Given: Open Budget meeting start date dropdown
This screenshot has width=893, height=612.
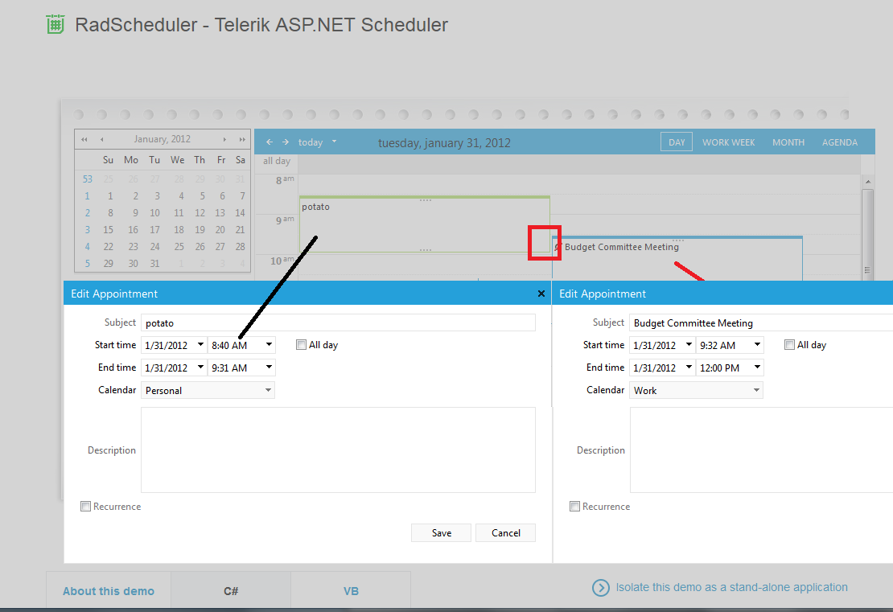Looking at the screenshot, I should [689, 344].
